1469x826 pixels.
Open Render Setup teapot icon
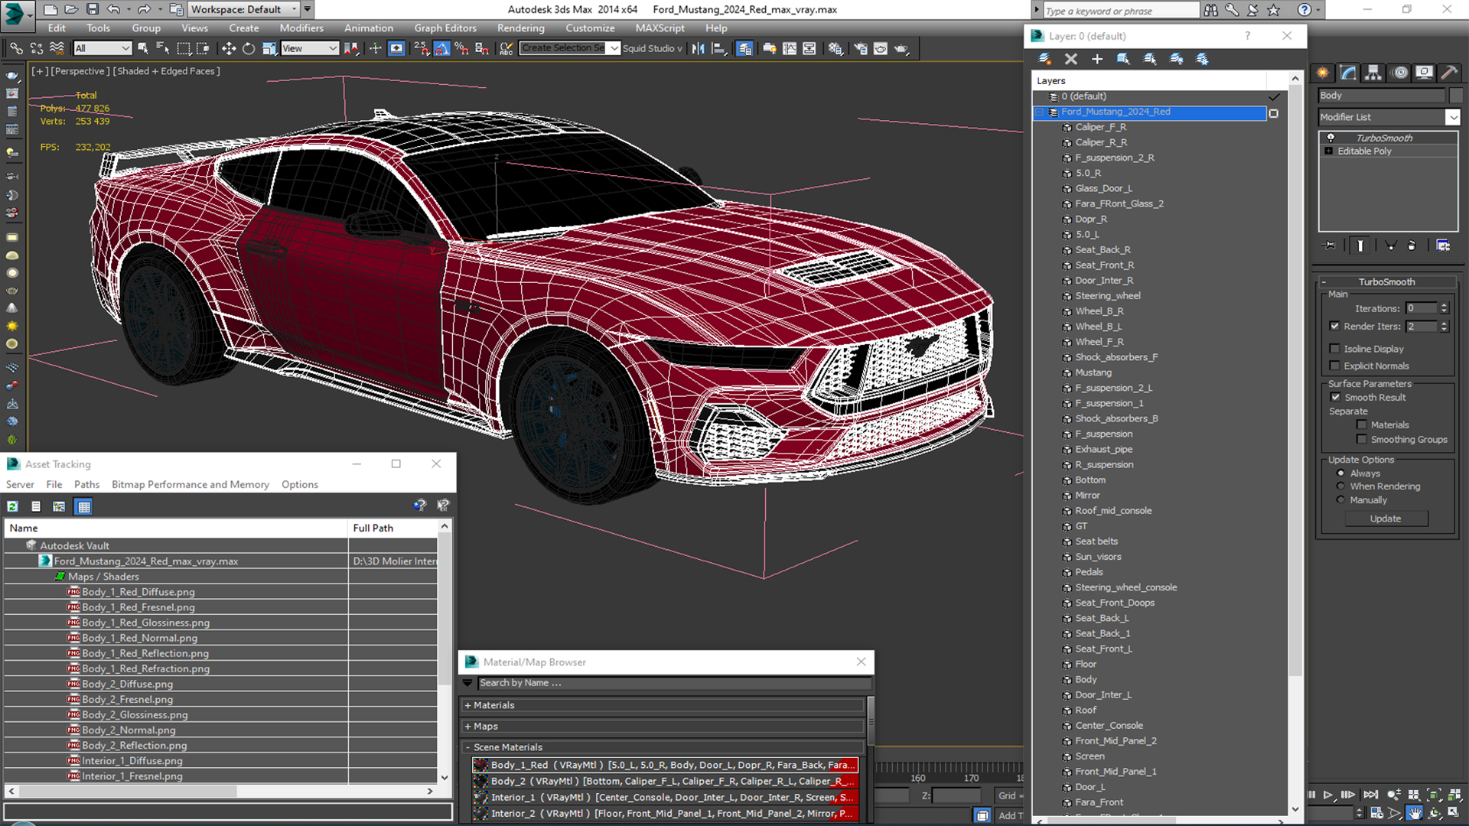click(x=861, y=48)
